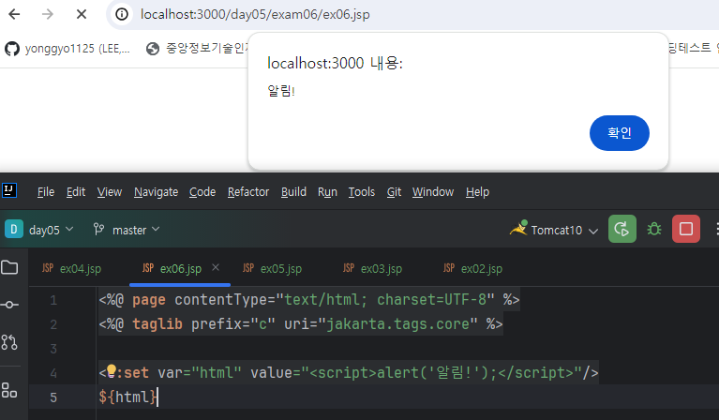Stop page loading with the X button
The height and width of the screenshot is (420, 719).
[82, 14]
